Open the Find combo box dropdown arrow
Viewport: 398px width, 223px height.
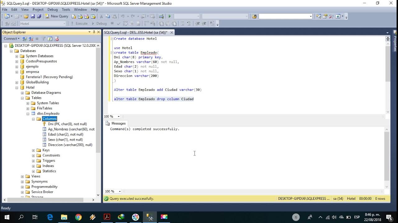[310, 16]
